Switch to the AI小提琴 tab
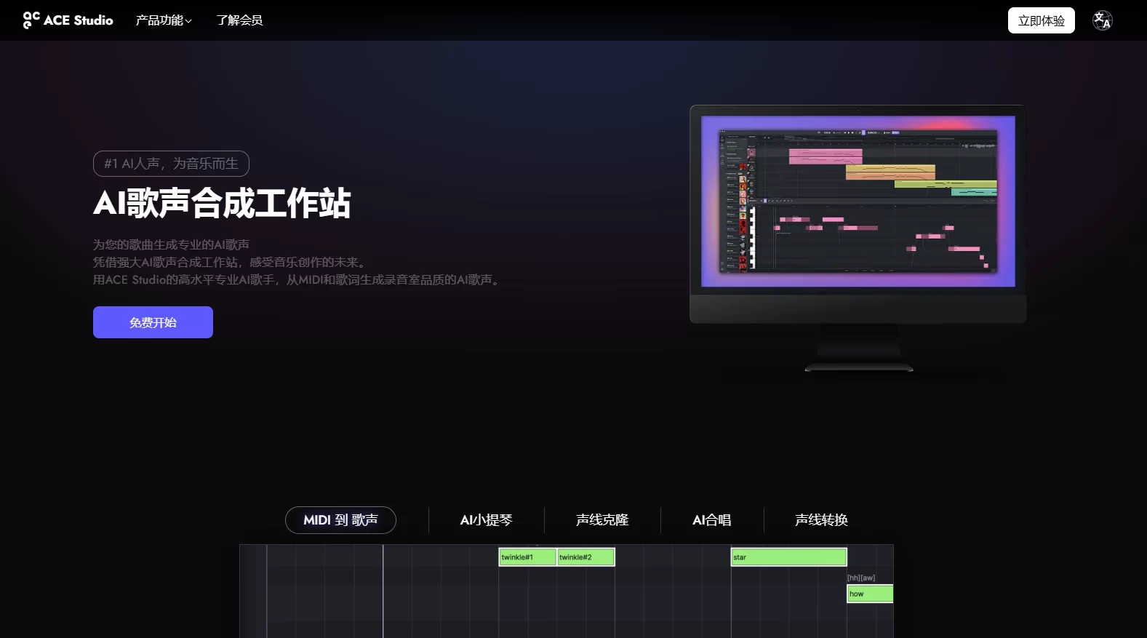This screenshot has height=638, width=1147. pyautogui.click(x=486, y=520)
